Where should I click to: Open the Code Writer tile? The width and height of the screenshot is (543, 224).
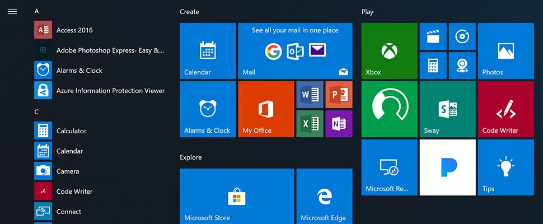[x=506, y=109]
